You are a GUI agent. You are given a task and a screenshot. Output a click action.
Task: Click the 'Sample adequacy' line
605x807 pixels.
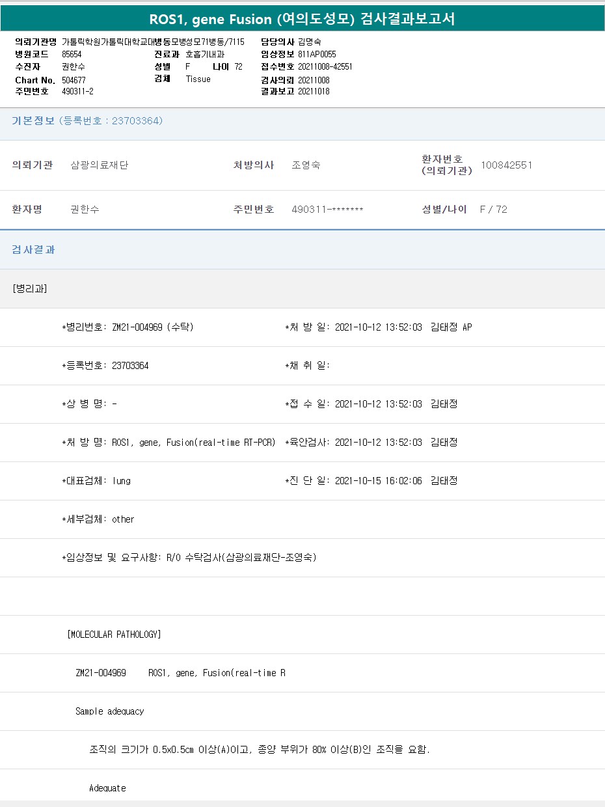[109, 711]
